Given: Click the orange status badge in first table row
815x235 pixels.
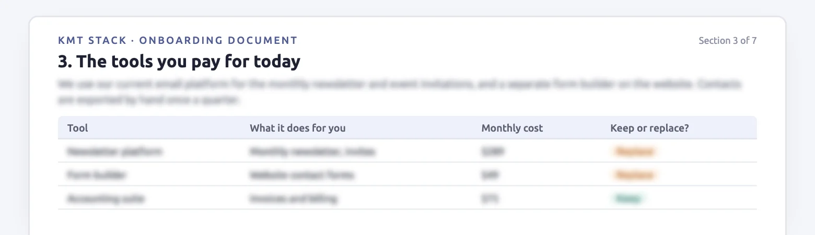Looking at the screenshot, I should (634, 151).
